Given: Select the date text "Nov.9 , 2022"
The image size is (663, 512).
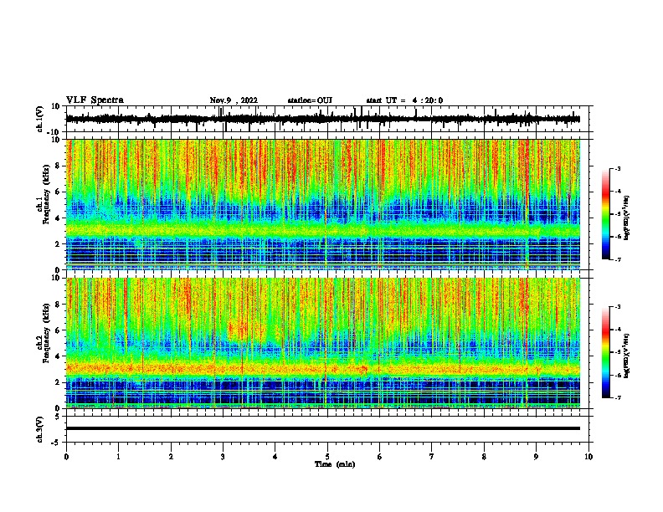Looking at the screenshot, I should tap(234, 100).
